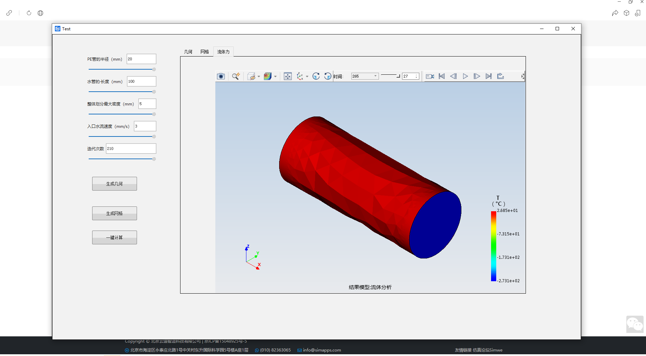Click the WeChat floating icon
This screenshot has height=356, width=646.
[635, 324]
